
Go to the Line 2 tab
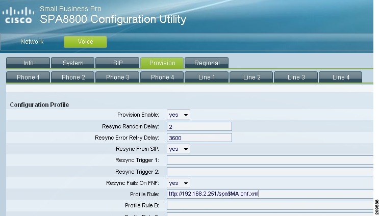point(251,77)
